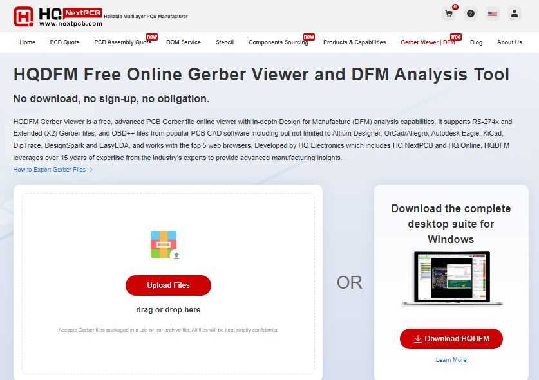Click the www.nextpcb.com text in logo
This screenshot has width=539, height=380.
(71, 24)
